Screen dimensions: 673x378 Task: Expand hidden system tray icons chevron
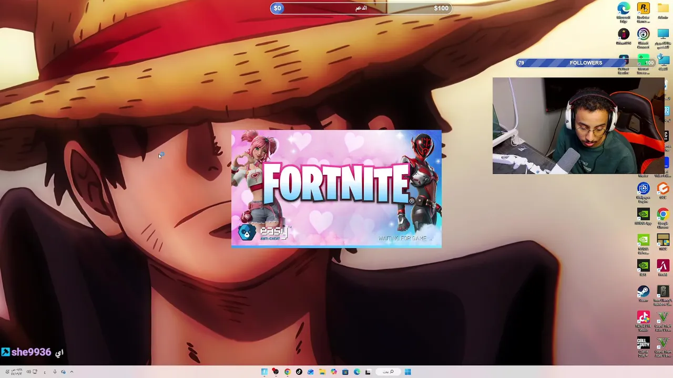[72, 372]
